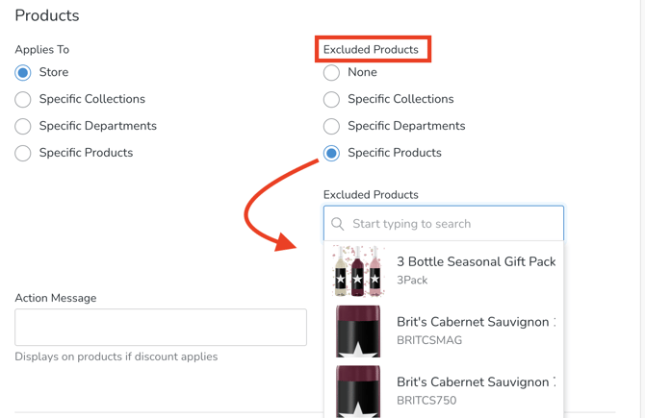645x418 pixels.
Task: Click the search magnifier icon
Action: pos(338,224)
